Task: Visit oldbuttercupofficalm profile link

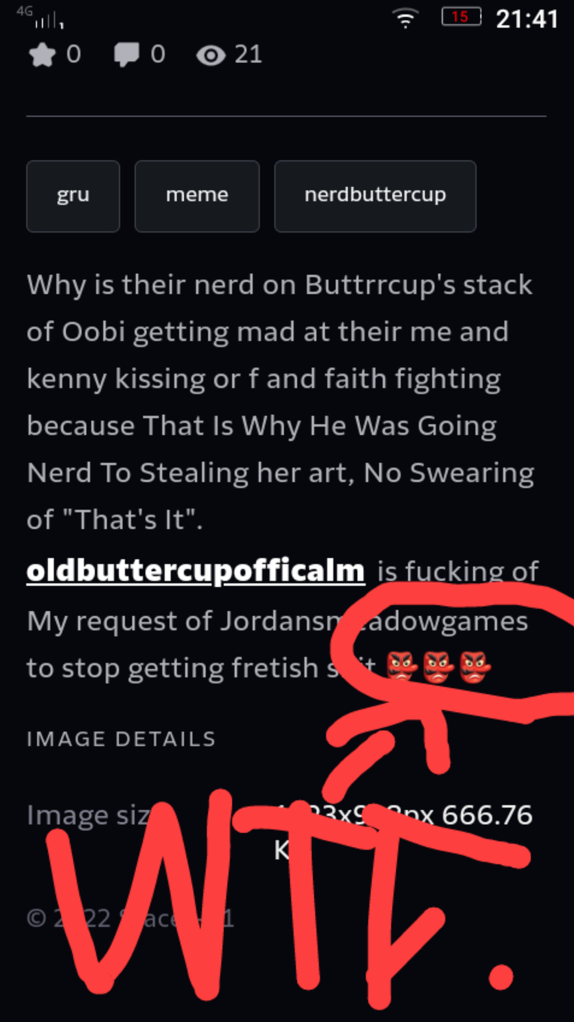Action: (196, 571)
